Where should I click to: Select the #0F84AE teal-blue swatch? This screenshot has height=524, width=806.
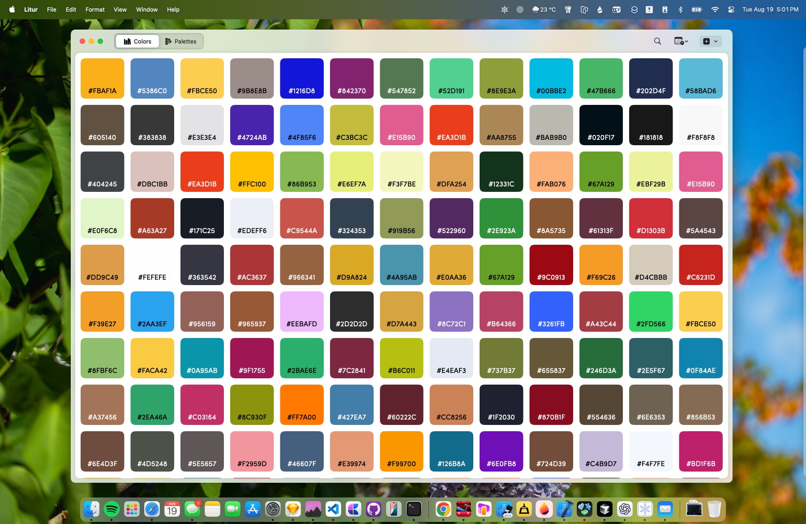[x=701, y=358]
